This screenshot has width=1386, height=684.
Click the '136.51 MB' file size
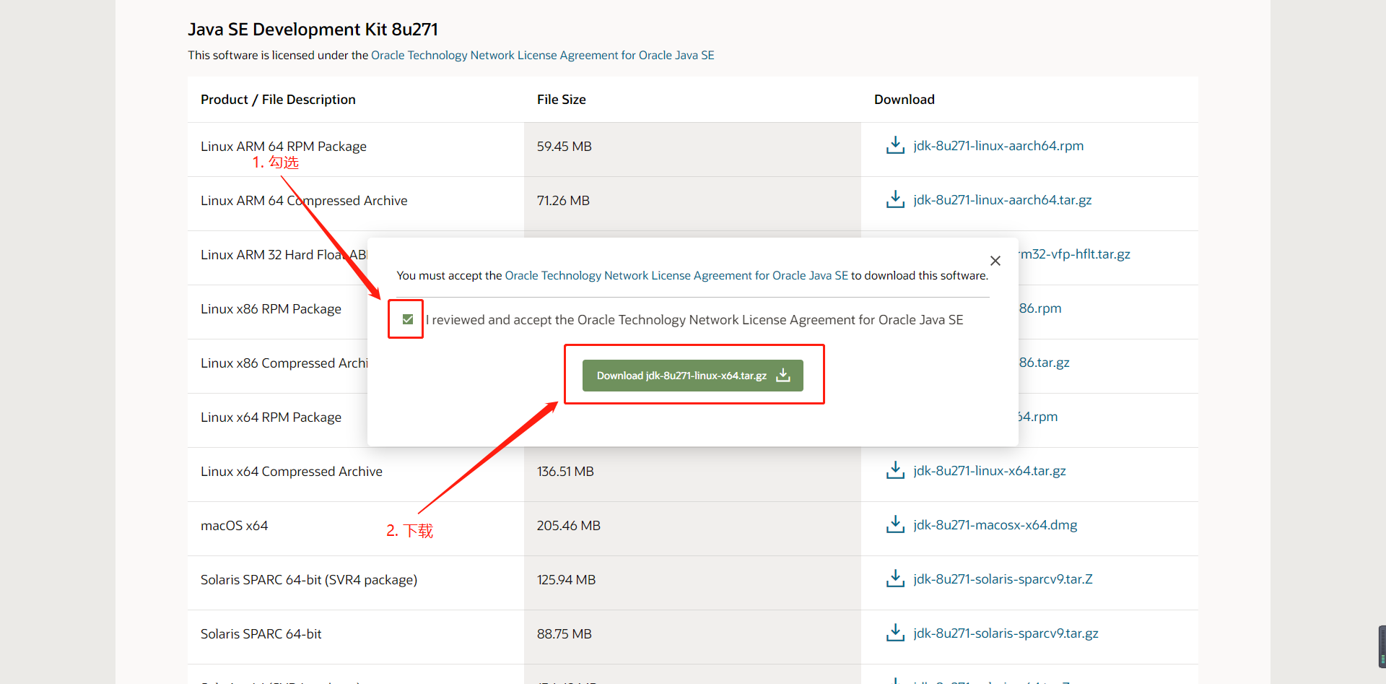coord(565,472)
